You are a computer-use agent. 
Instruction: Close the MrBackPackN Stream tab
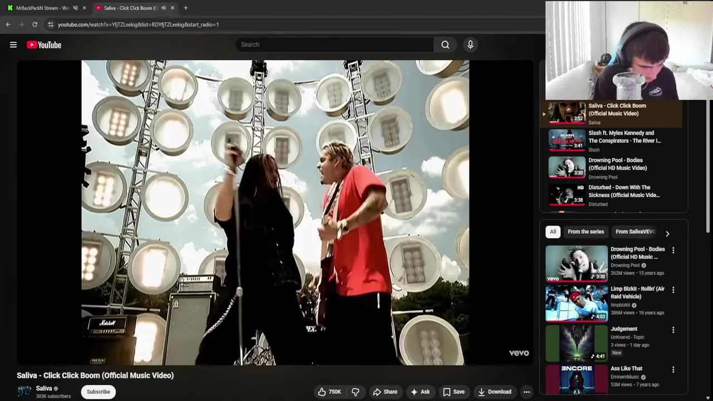pos(84,8)
